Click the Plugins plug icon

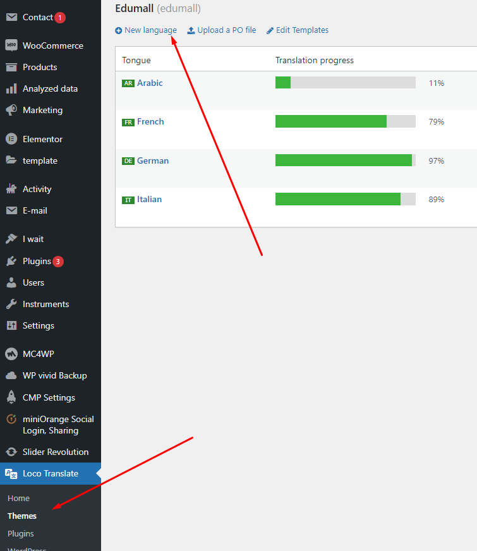click(11, 261)
